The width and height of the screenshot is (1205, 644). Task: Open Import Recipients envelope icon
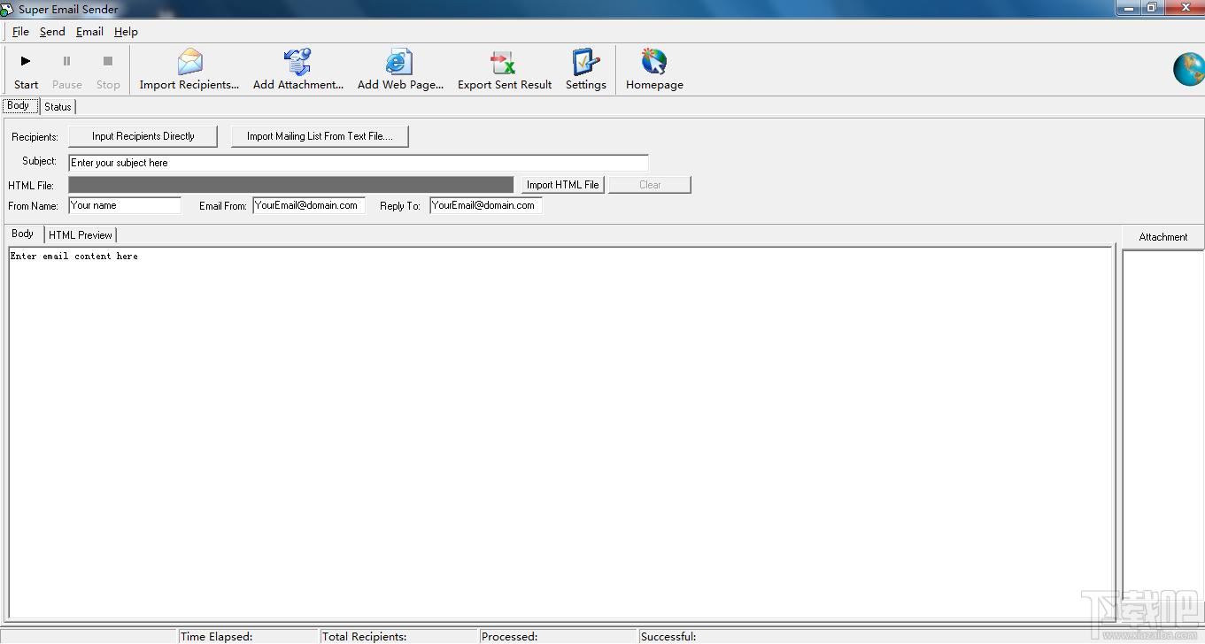tap(189, 62)
